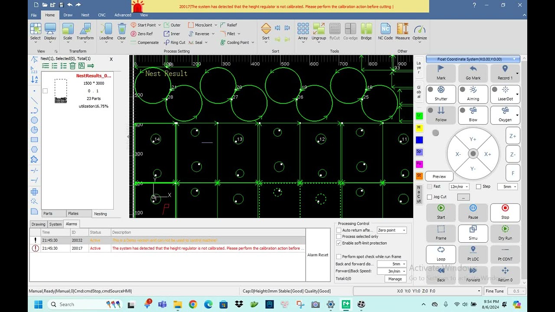Click the Pt LOC button
Image resolution: width=555 pixels, height=312 pixels.
coord(473,254)
